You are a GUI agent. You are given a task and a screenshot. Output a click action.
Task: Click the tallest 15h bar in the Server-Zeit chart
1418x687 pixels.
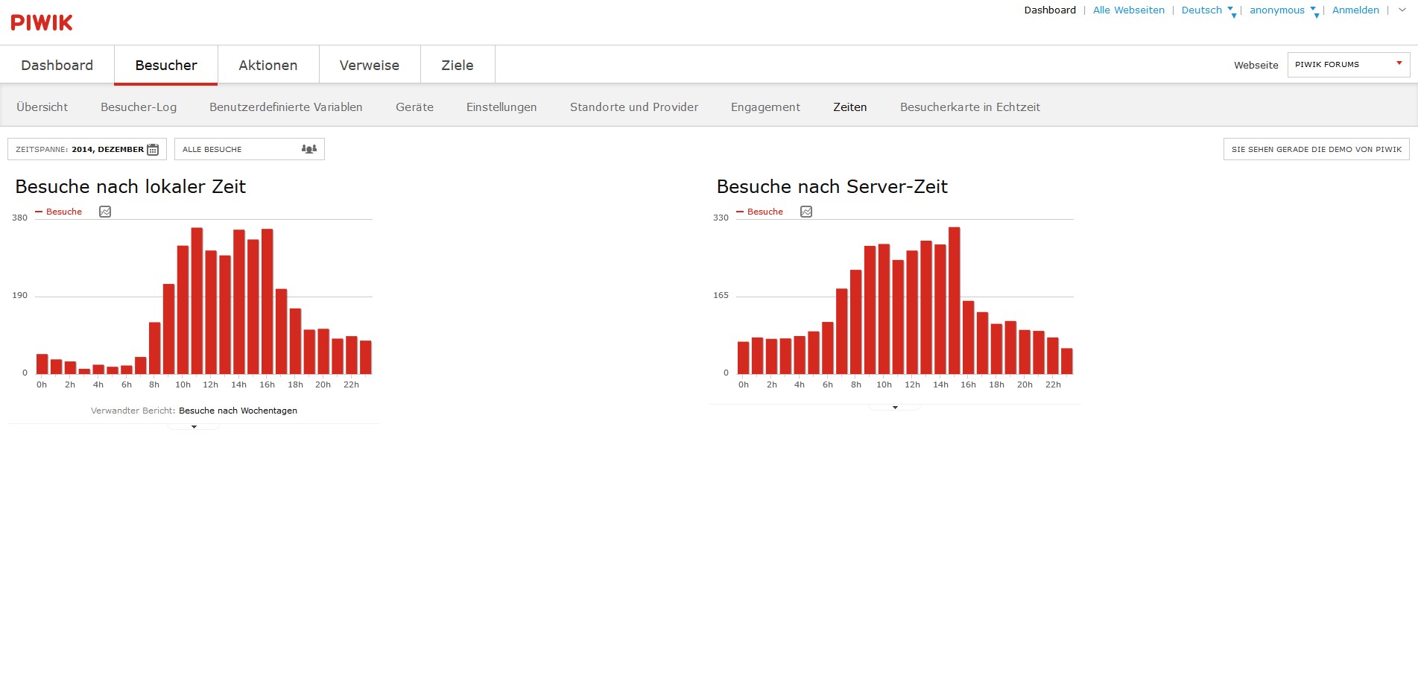955,300
